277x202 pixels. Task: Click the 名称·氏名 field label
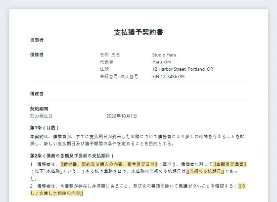(x=110, y=54)
